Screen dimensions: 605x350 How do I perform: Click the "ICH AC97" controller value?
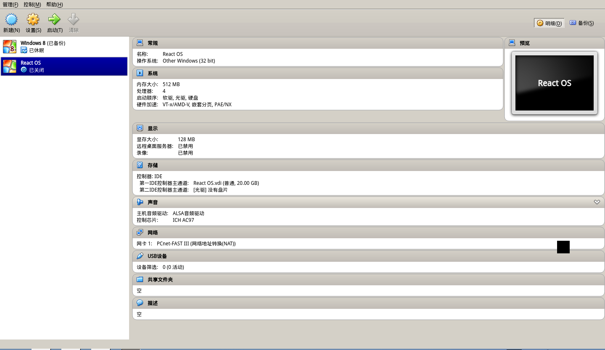[183, 220]
